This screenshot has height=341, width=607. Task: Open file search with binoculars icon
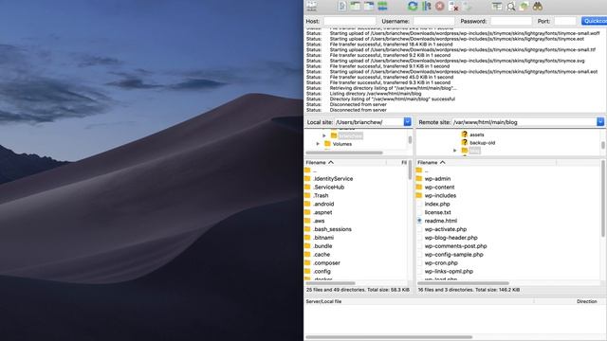[x=538, y=7]
